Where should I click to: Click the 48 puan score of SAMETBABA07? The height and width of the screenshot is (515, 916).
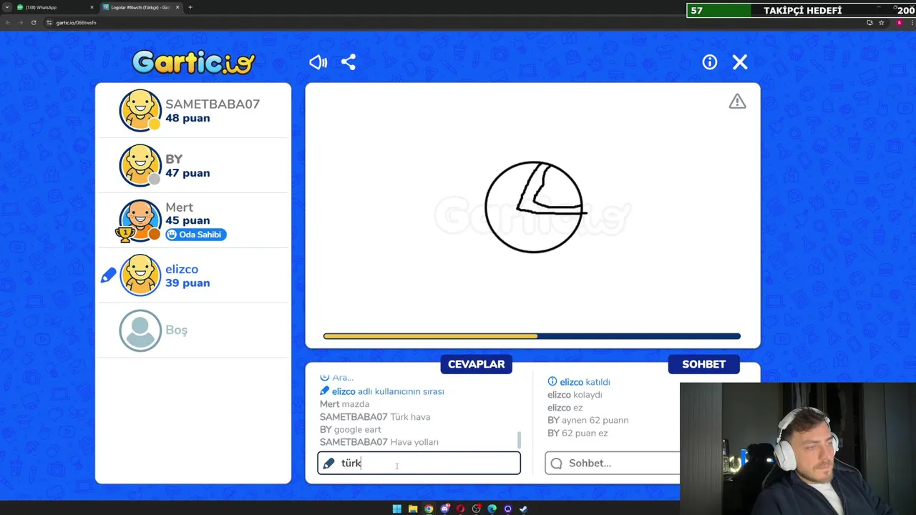(187, 118)
